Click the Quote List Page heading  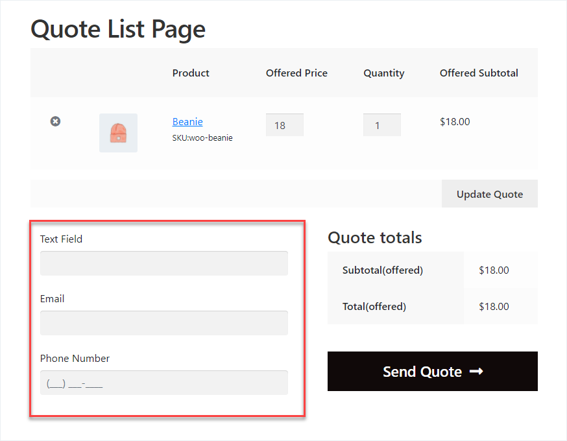(118, 29)
